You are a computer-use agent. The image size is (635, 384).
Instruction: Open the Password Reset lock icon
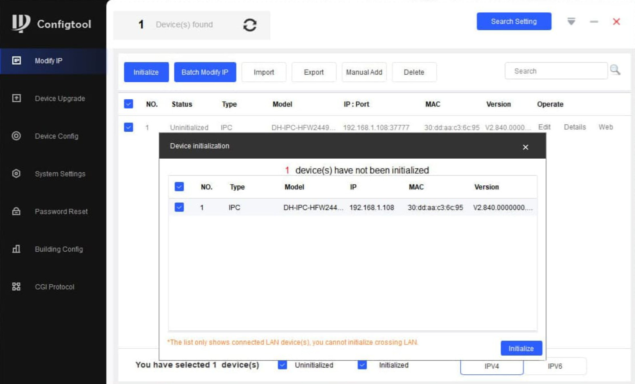16,211
